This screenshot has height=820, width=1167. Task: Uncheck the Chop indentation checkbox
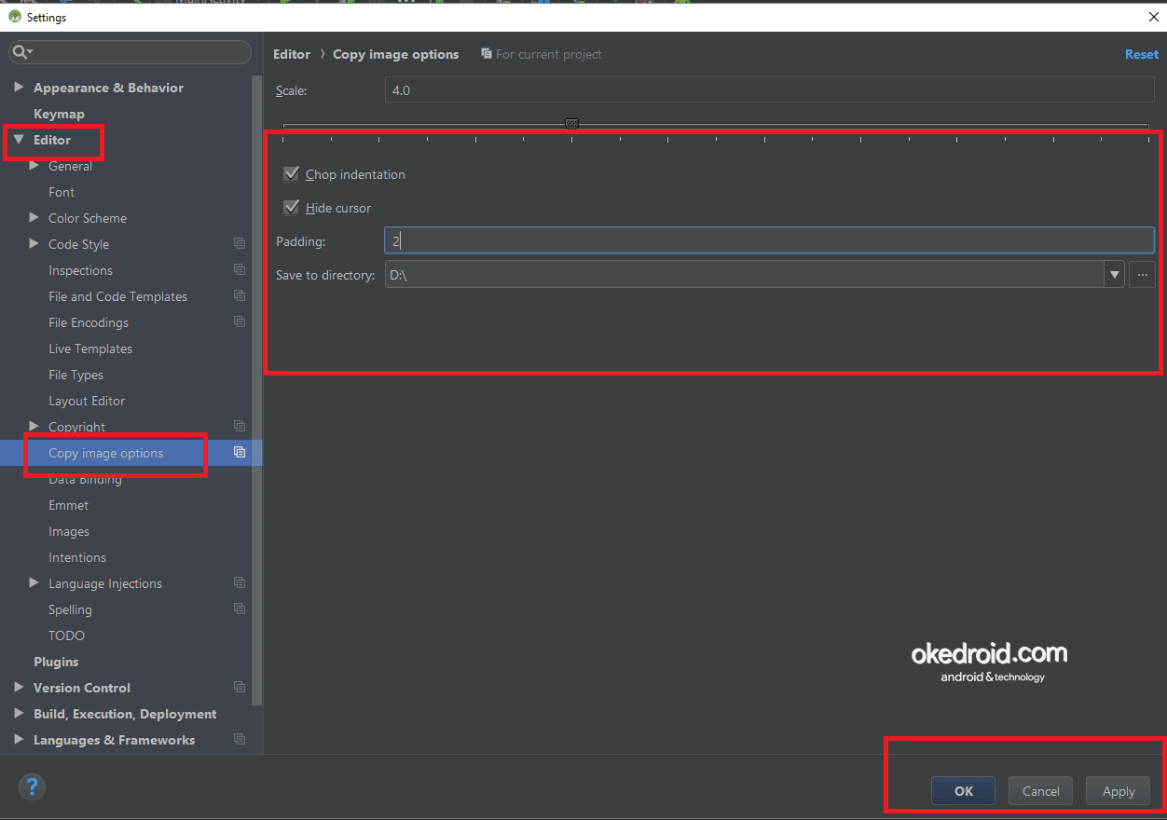coord(292,173)
